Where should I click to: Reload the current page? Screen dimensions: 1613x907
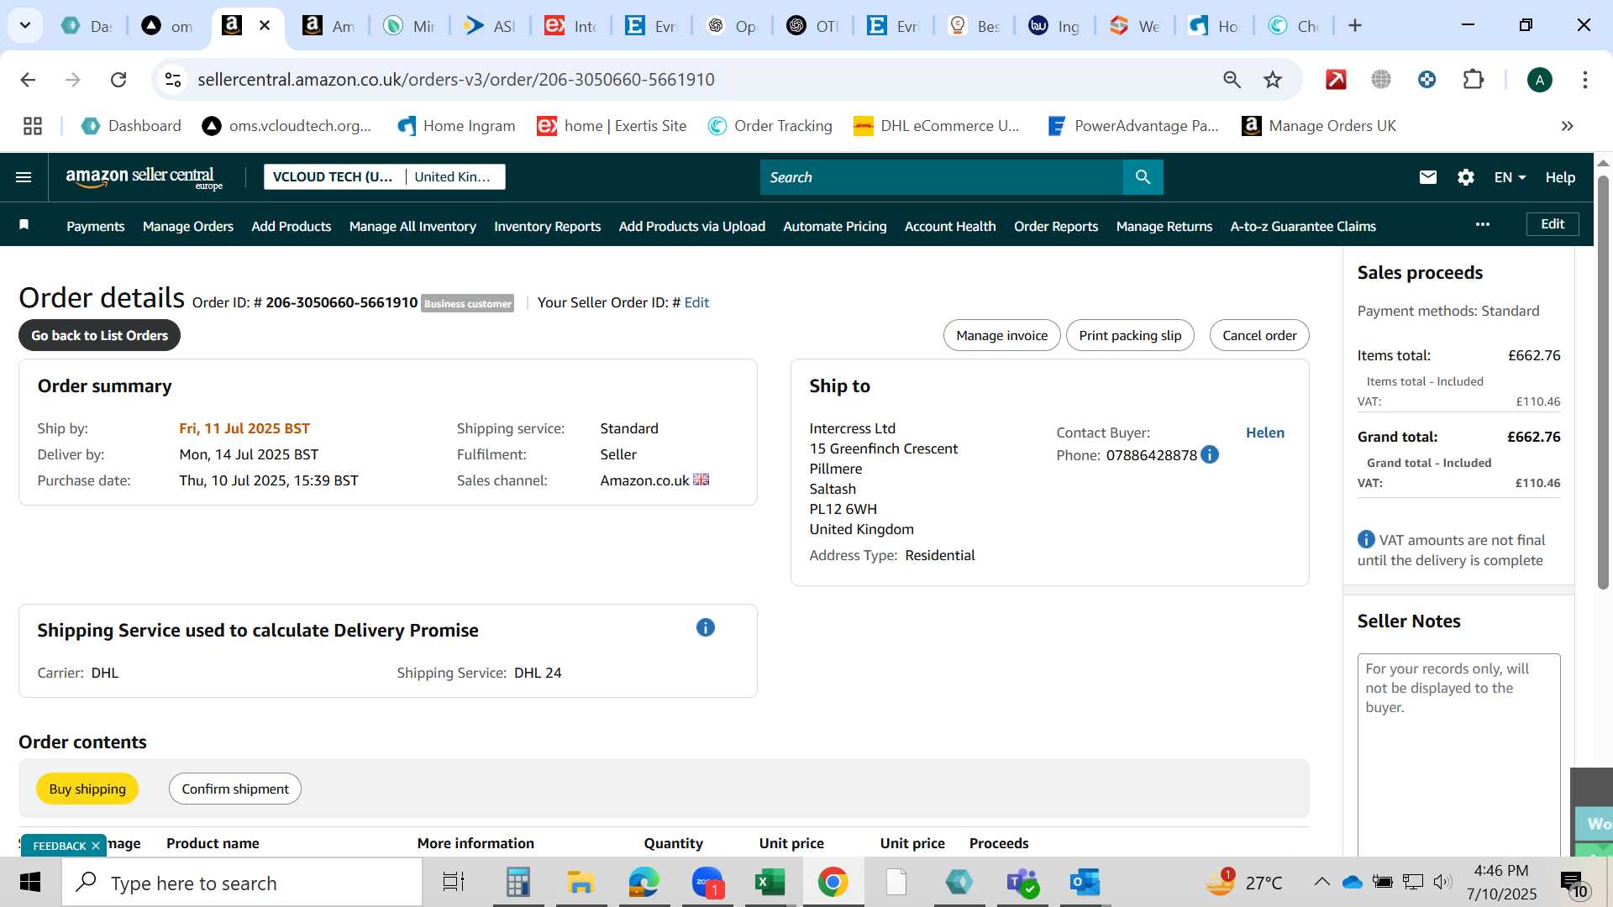118,80
